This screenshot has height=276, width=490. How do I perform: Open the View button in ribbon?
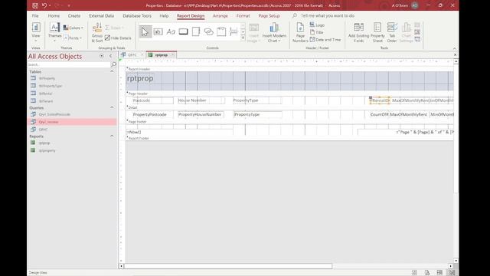point(36,32)
